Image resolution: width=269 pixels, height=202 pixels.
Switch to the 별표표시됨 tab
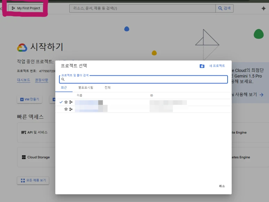coord(86,88)
